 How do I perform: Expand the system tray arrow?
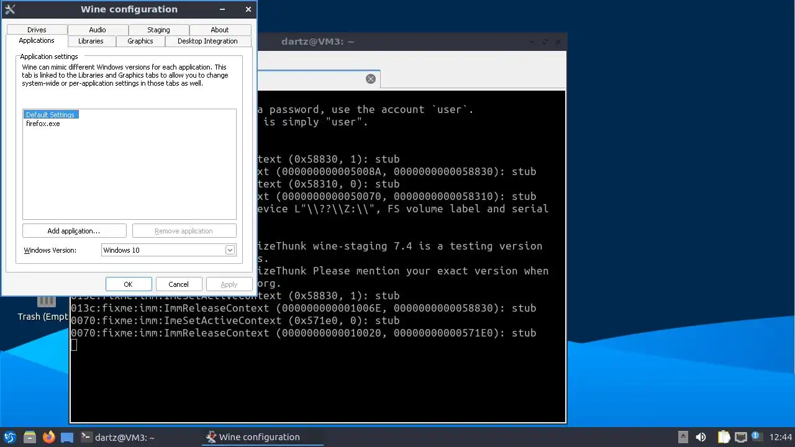point(683,437)
